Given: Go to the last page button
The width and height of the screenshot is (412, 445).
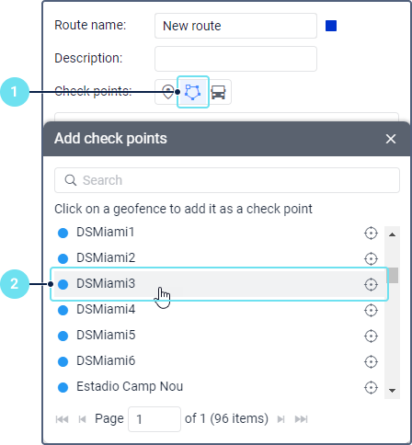Looking at the screenshot, I should pos(301,419).
